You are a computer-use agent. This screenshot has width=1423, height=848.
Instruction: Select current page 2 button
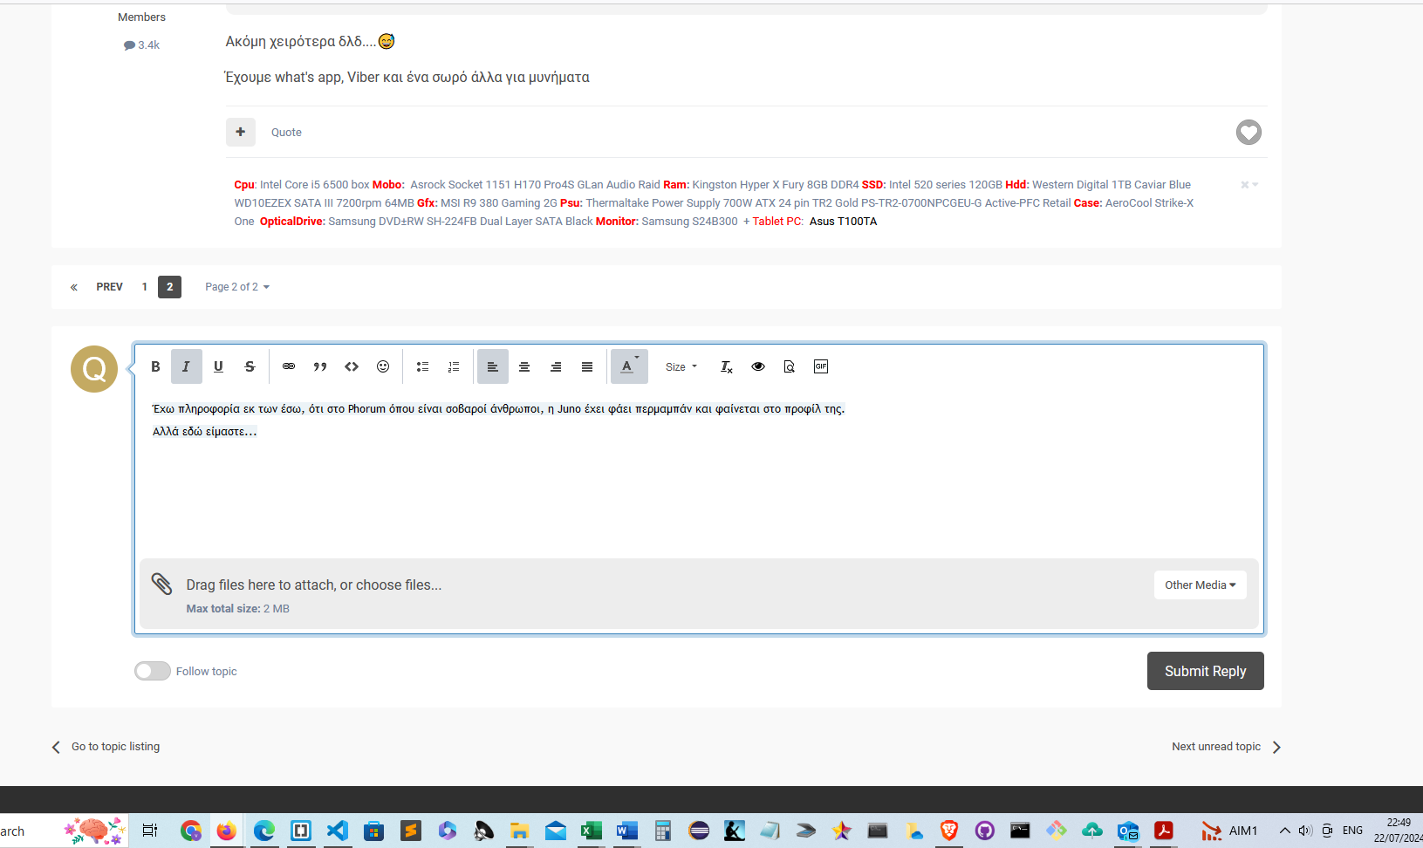point(169,287)
